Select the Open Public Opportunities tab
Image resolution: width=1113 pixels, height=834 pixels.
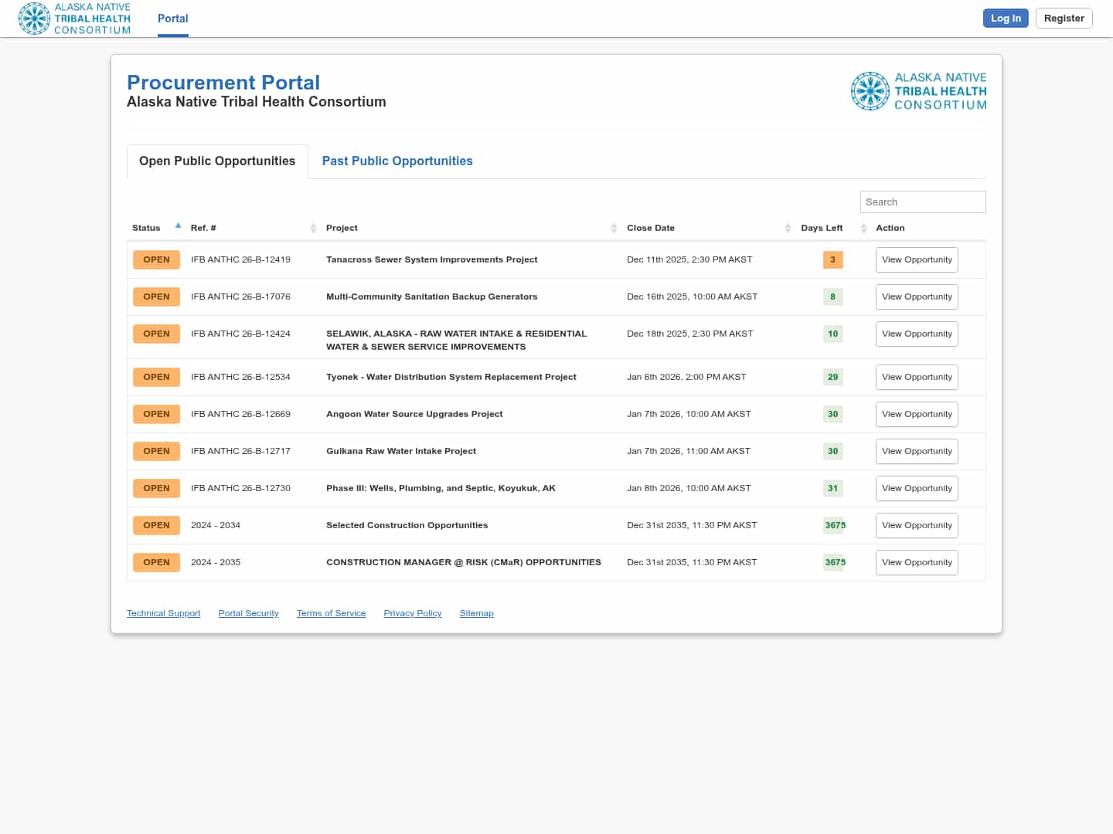(x=217, y=161)
